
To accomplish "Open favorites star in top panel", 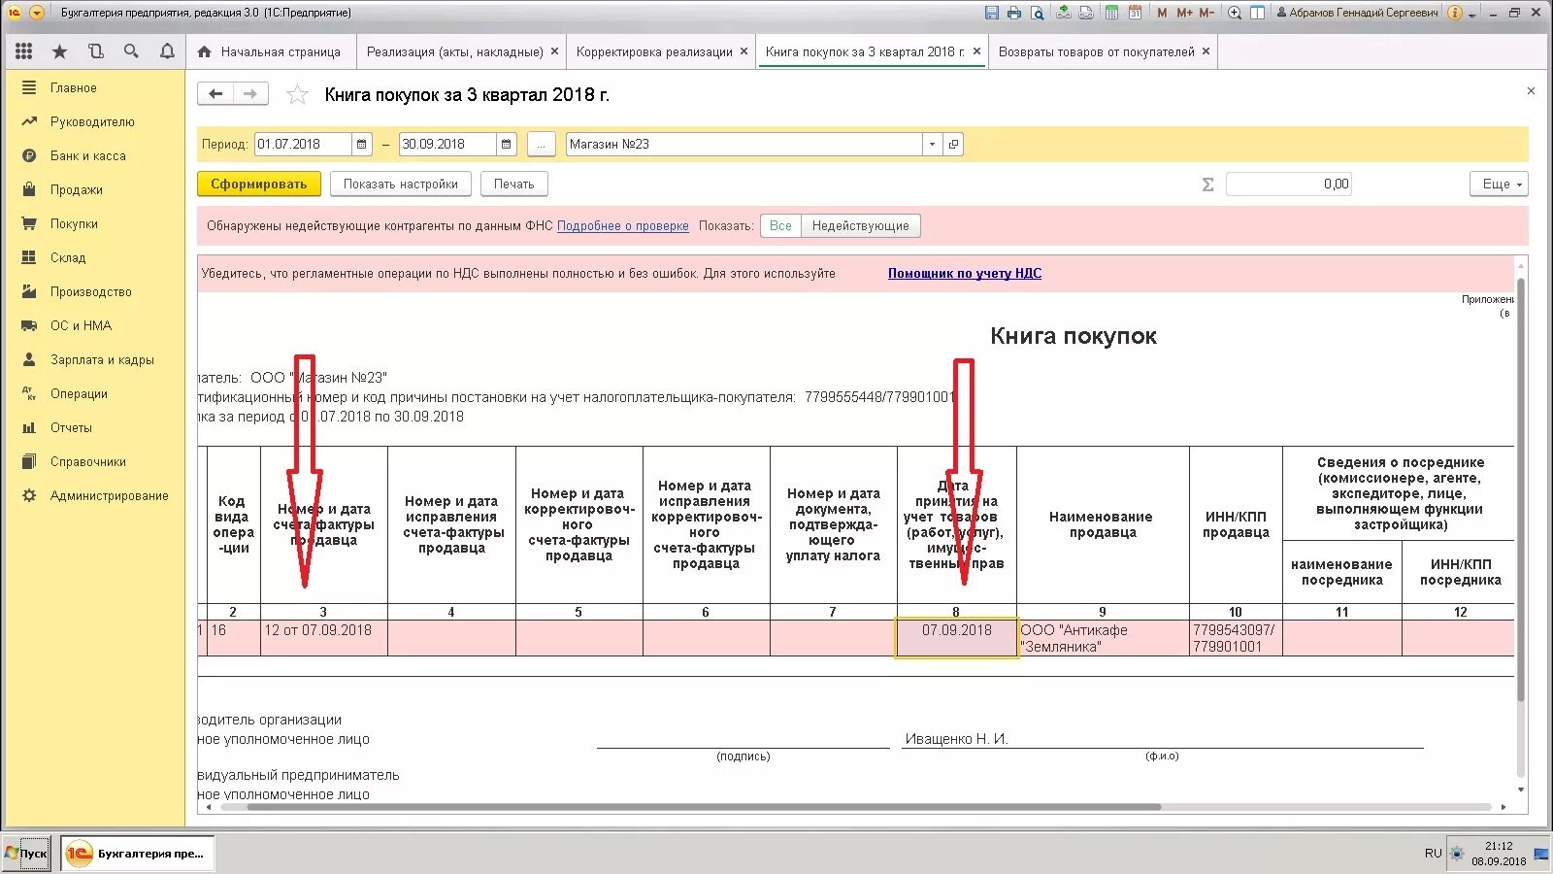I will [60, 51].
